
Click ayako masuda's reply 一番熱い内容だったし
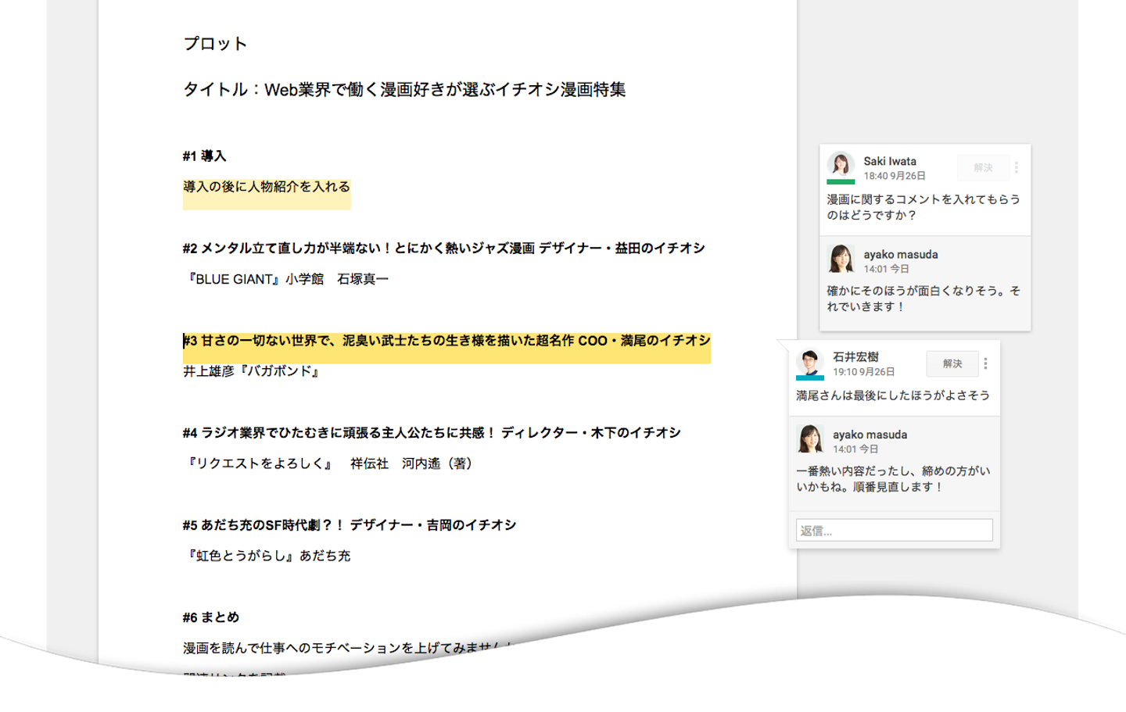pos(893,478)
